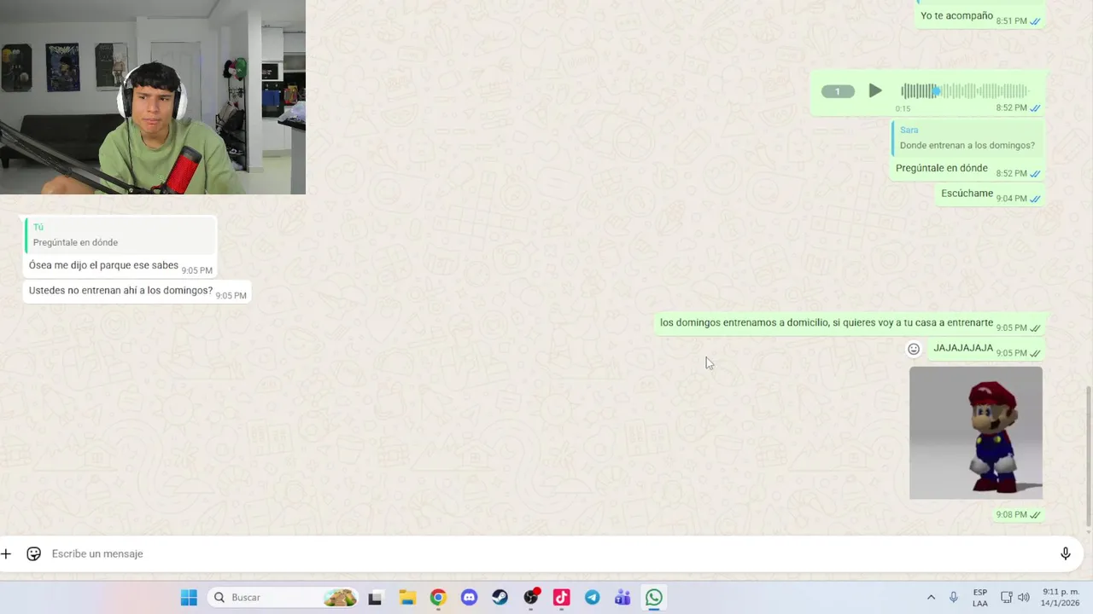Click the WhatsApp taskbar icon
The width and height of the screenshot is (1093, 614).
(654, 598)
